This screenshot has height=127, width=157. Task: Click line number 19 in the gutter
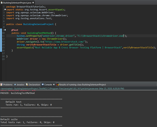click(3, 59)
